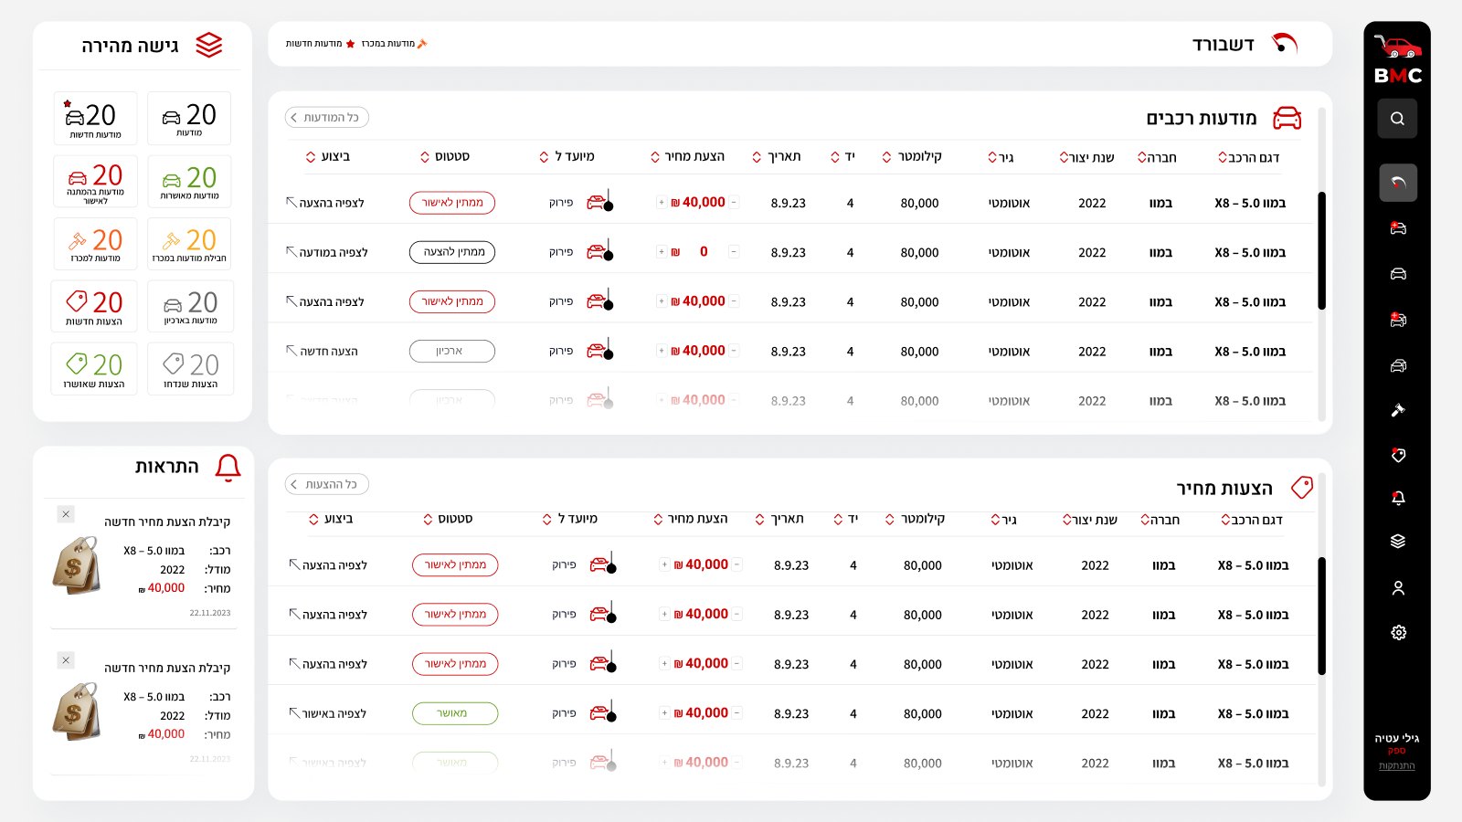1462x822 pixels.
Task: Open settings gear in the sidebar
Action: click(x=1398, y=632)
